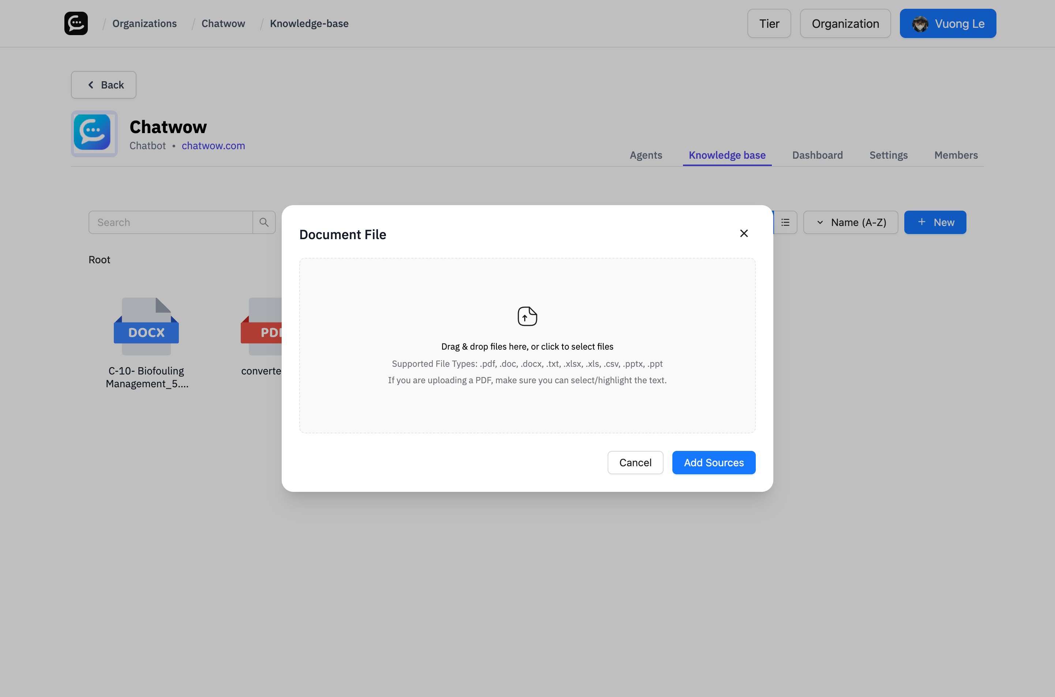Click the Add Sources button
The height and width of the screenshot is (697, 1055).
point(713,462)
